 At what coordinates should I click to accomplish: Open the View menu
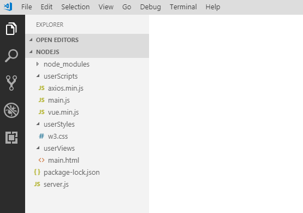click(x=106, y=7)
